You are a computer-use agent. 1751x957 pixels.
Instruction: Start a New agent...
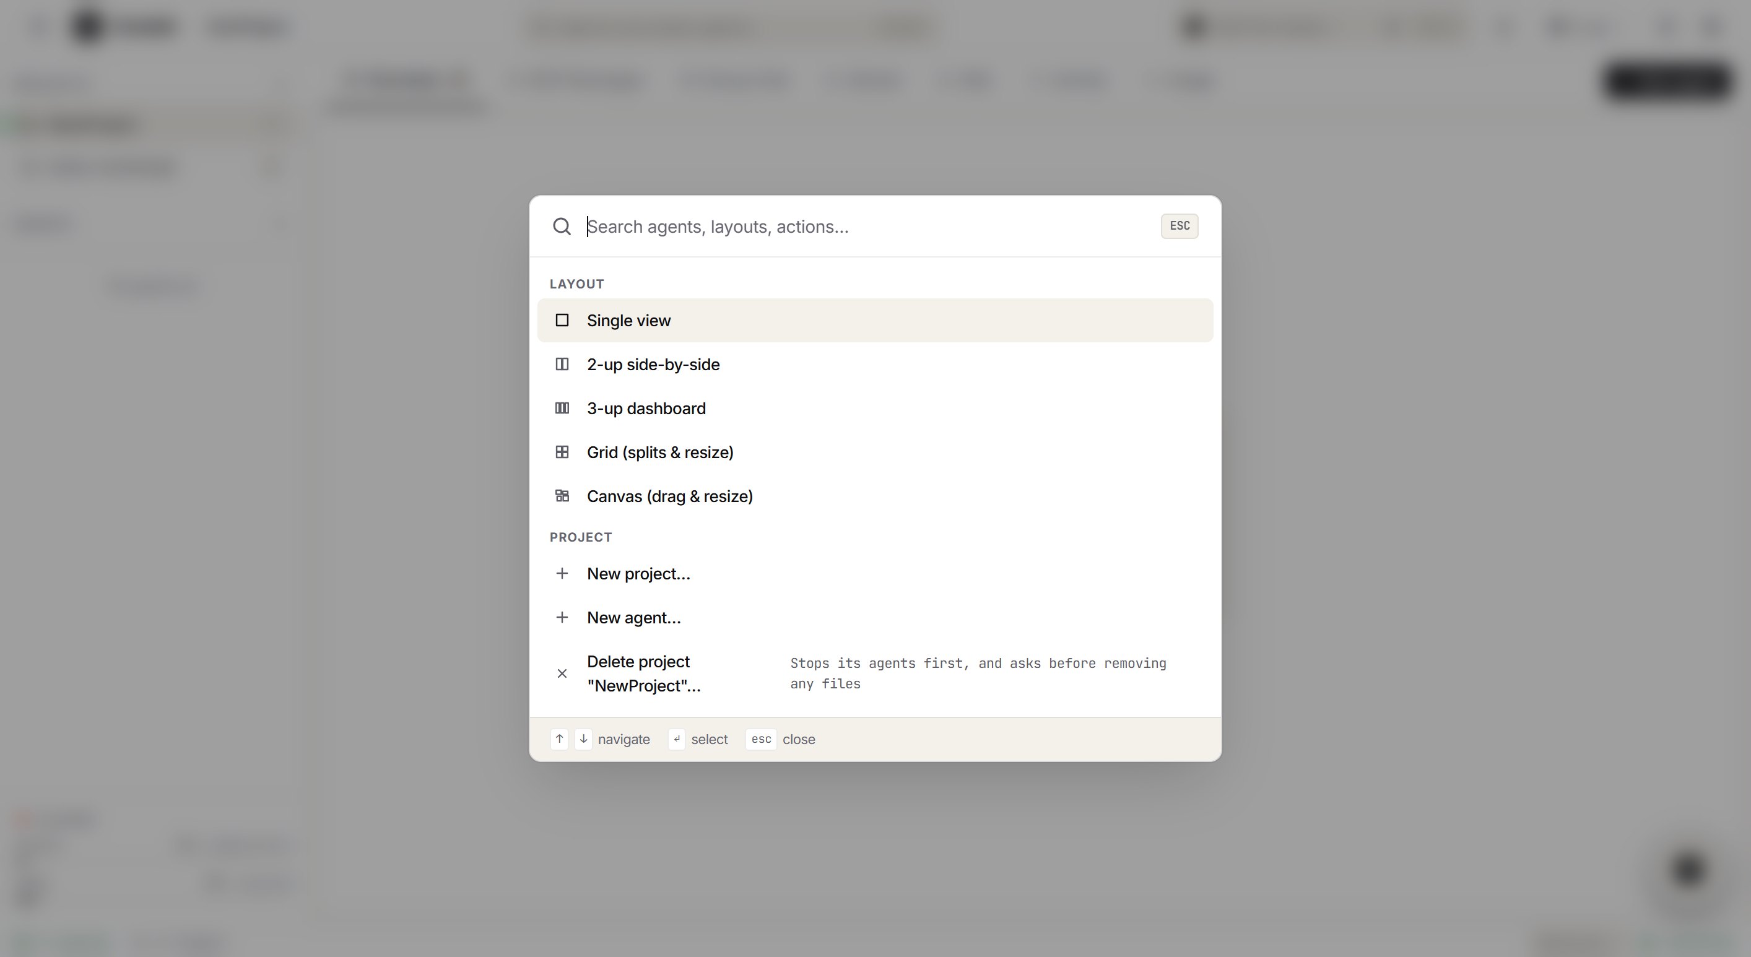(875, 618)
